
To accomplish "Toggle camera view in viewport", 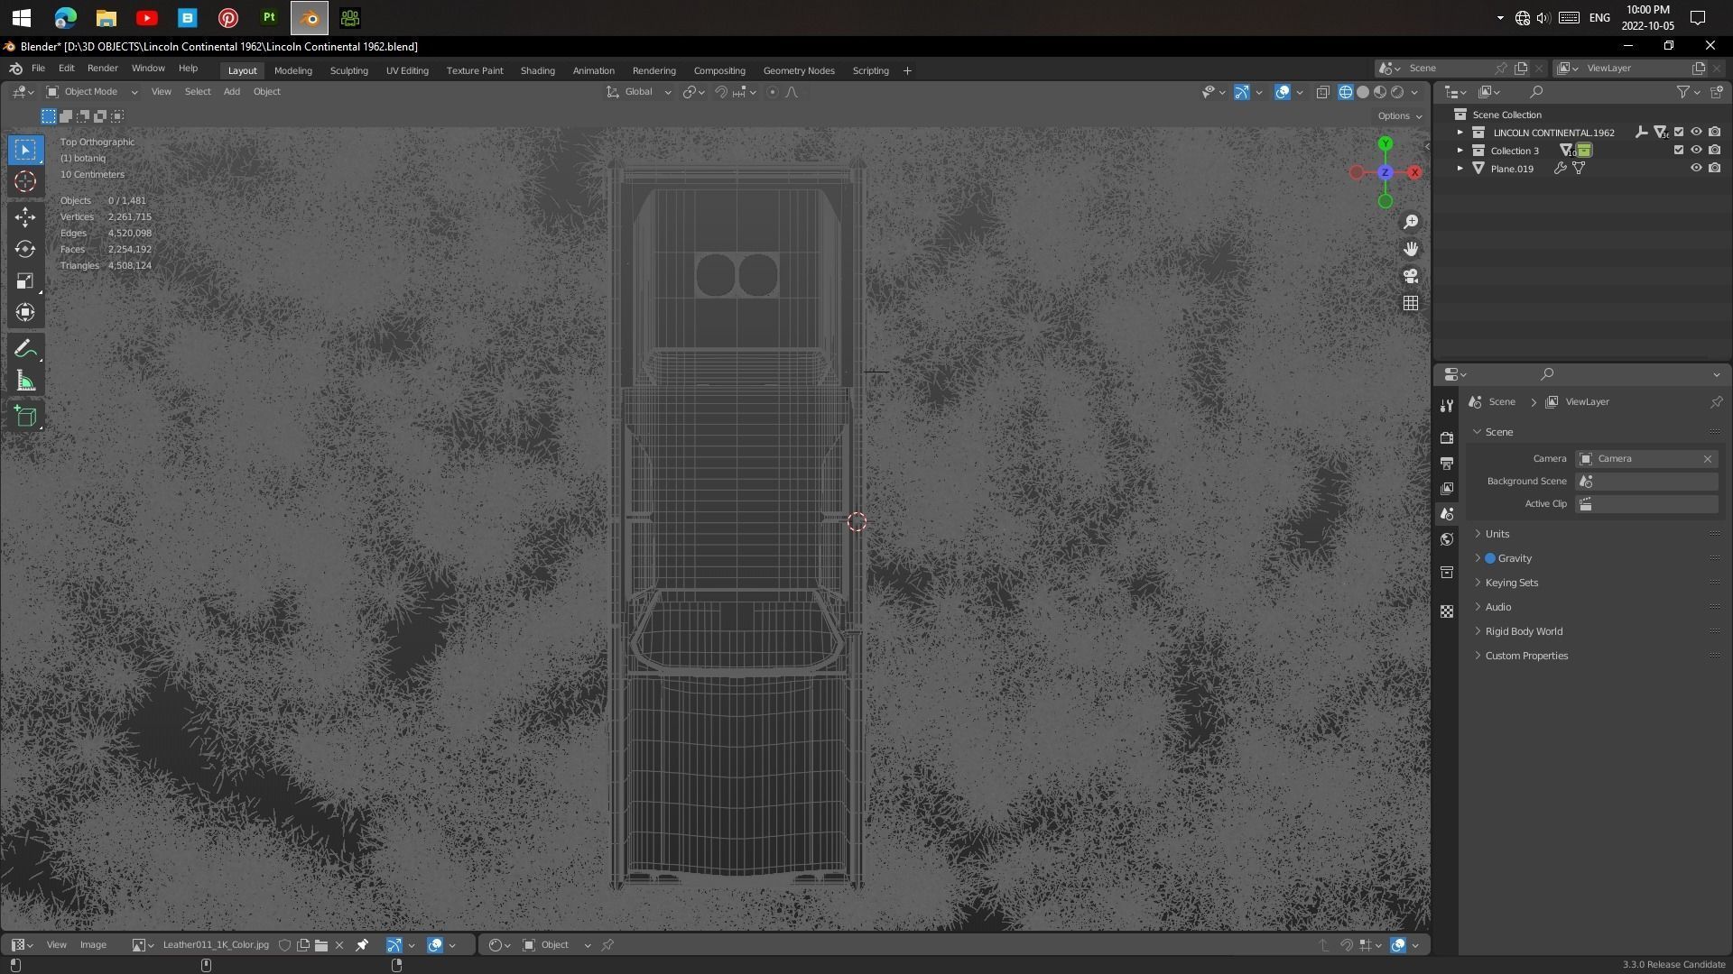I will click(1411, 276).
